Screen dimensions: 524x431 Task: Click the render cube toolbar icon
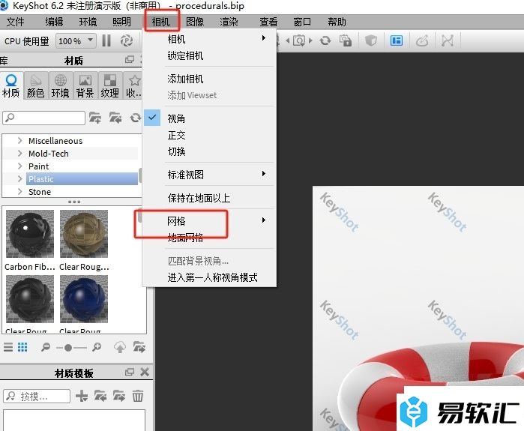tap(371, 40)
